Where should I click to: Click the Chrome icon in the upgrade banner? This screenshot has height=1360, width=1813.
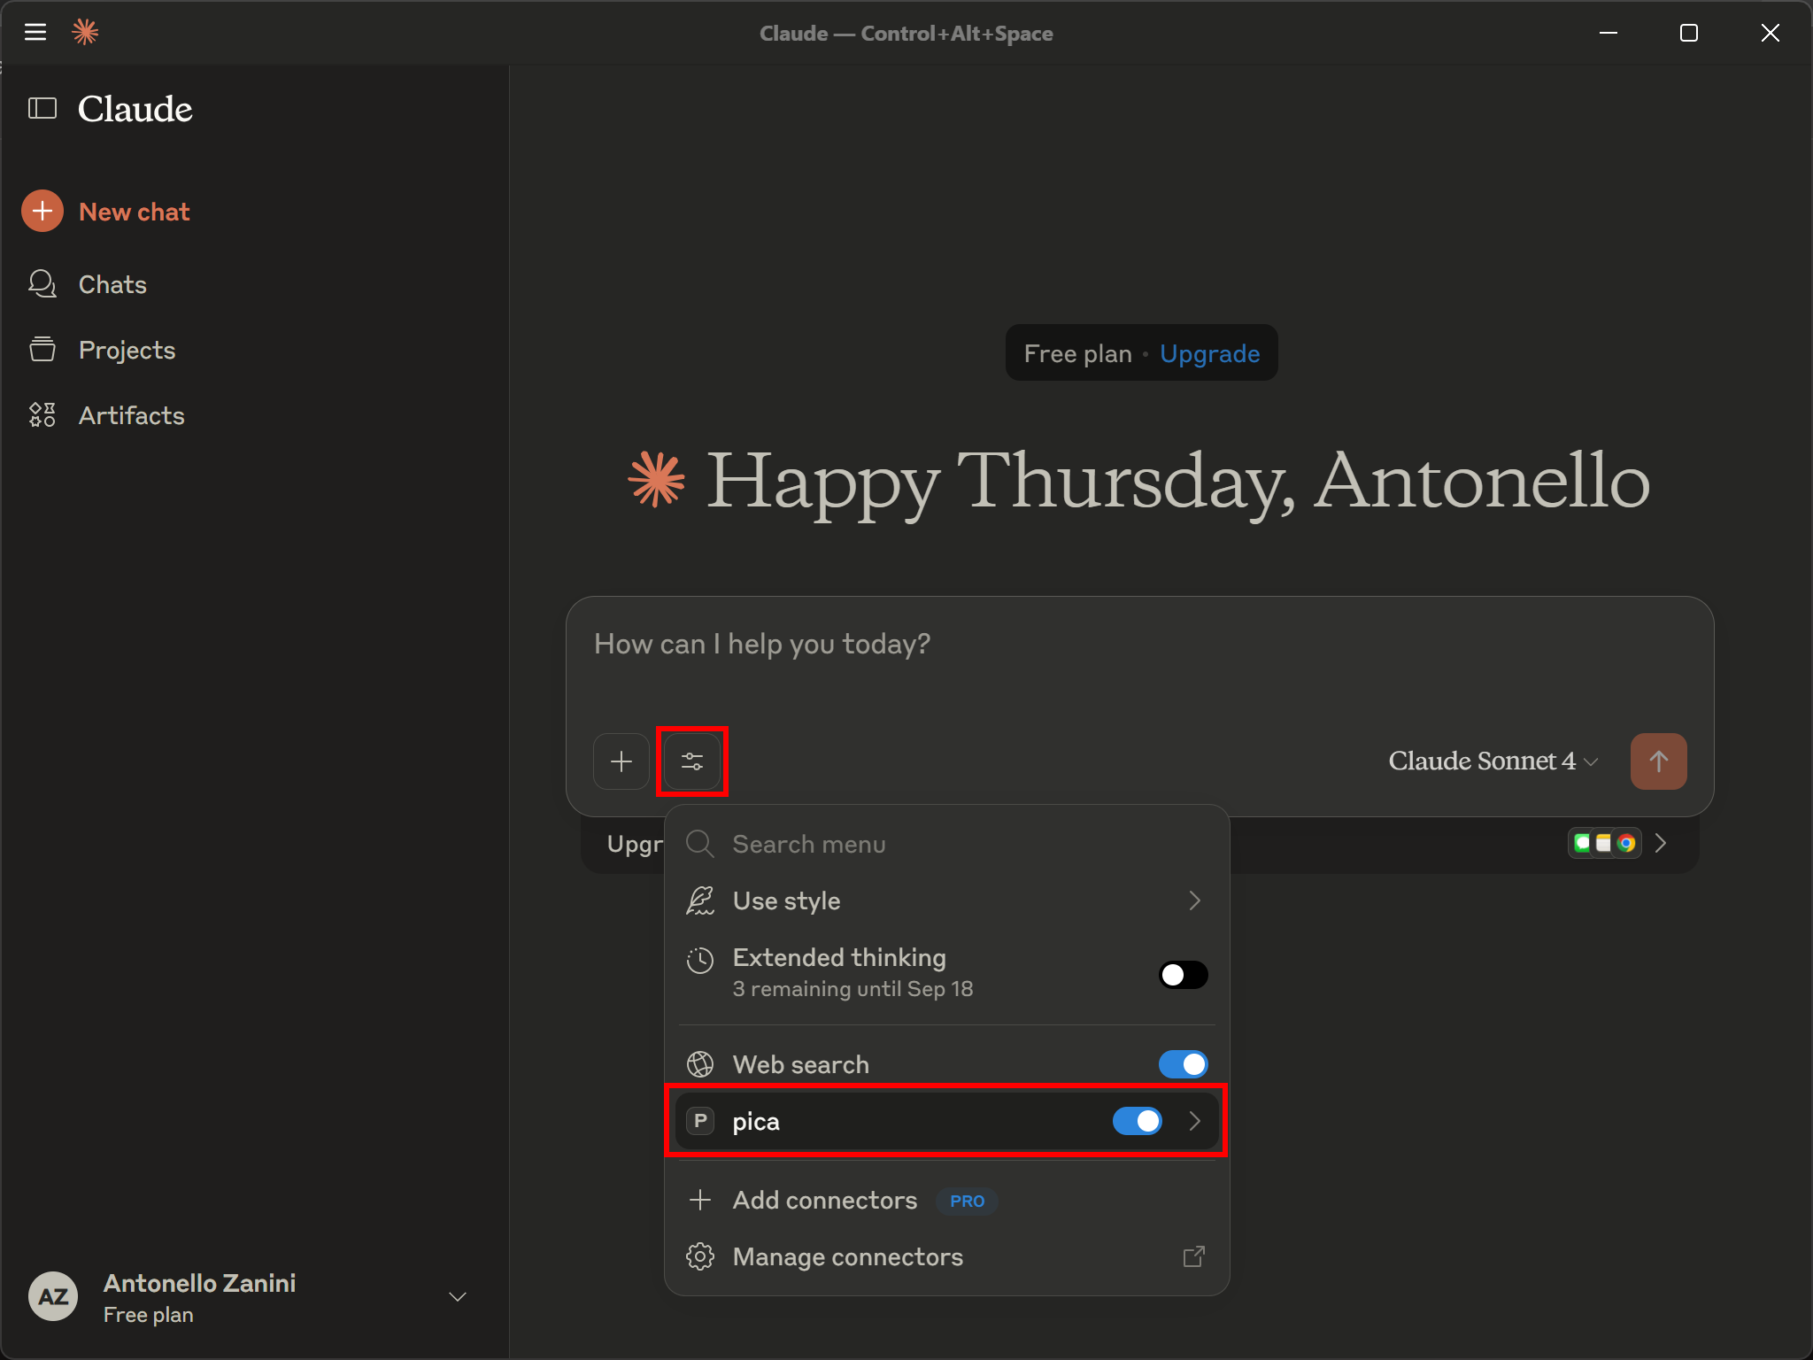pos(1627,843)
